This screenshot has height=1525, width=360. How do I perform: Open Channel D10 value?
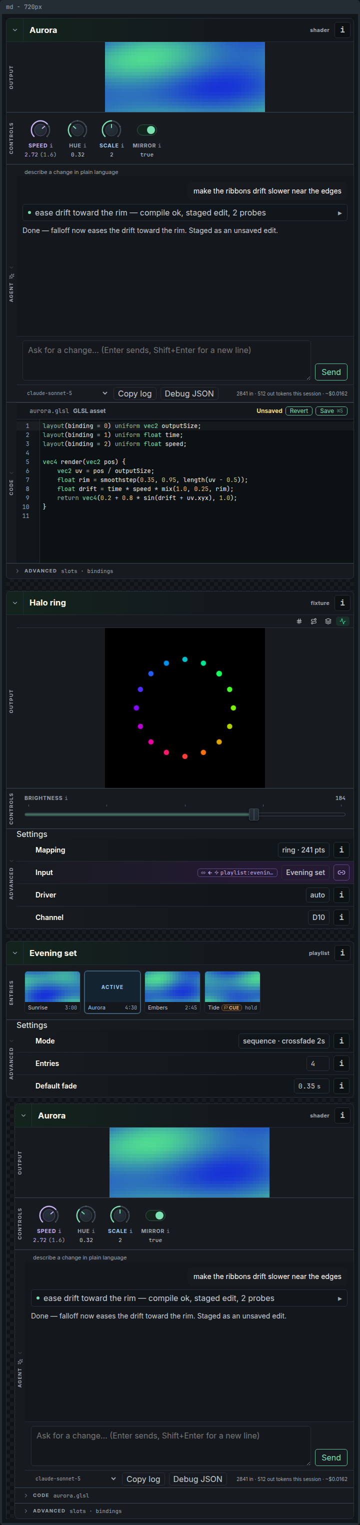[318, 917]
